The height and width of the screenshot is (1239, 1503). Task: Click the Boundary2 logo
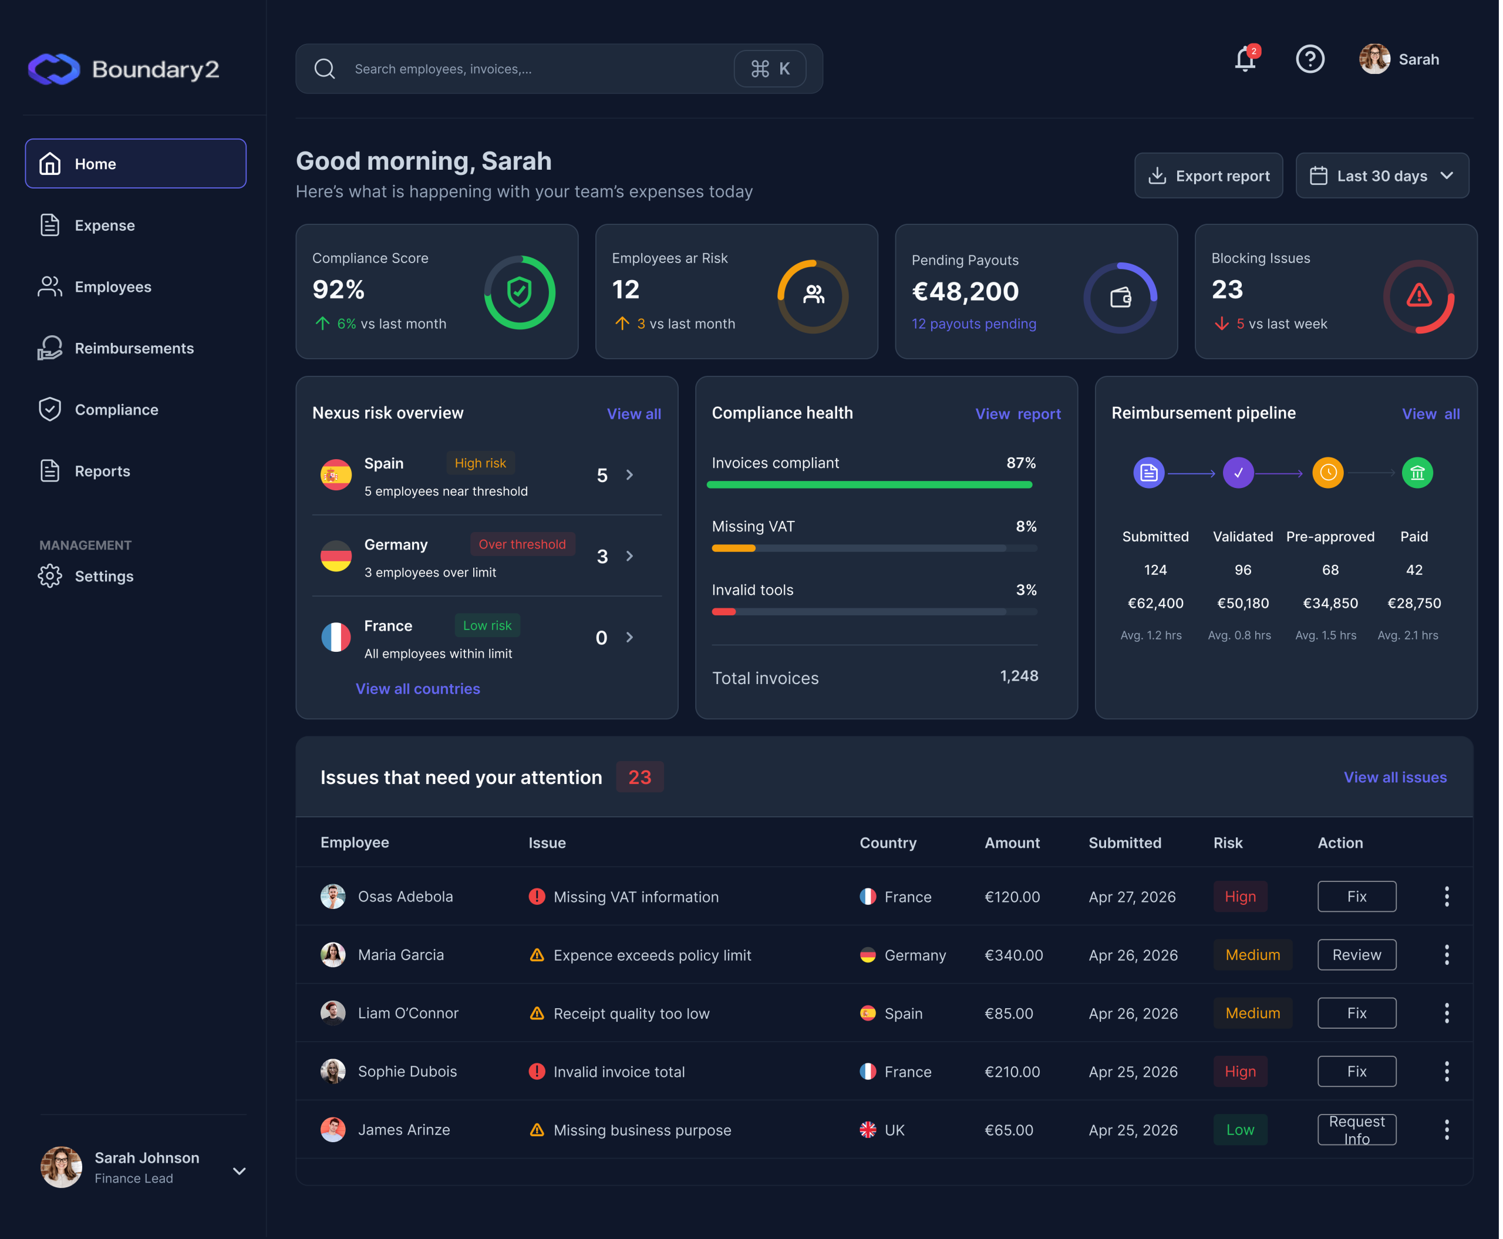point(123,69)
